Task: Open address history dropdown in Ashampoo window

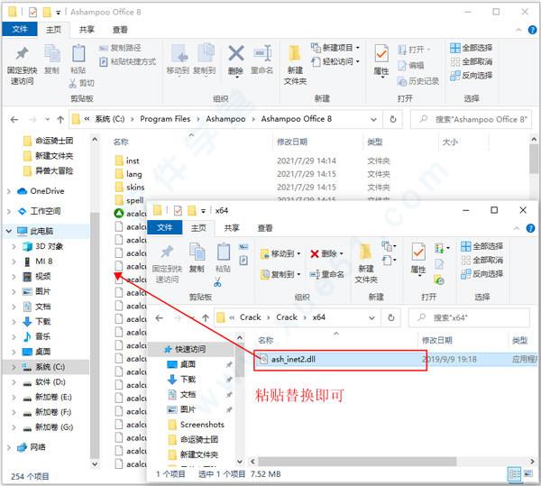Action: click(x=373, y=119)
